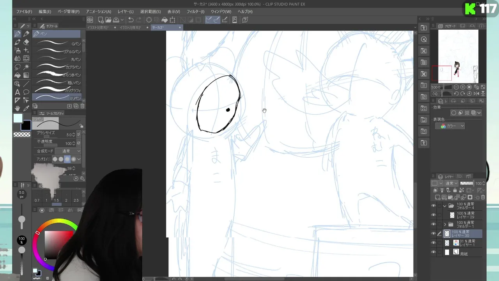
Task: Hide レイヤー 29 with eye icon
Action: click(434, 215)
